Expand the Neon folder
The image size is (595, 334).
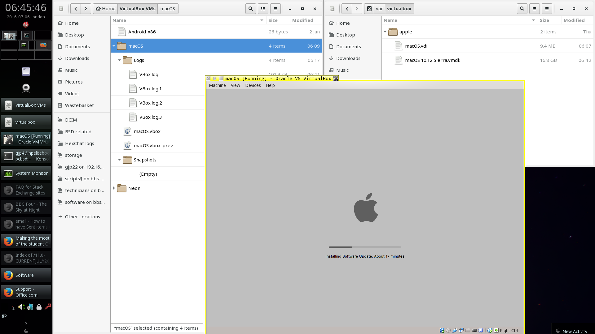[x=114, y=188]
